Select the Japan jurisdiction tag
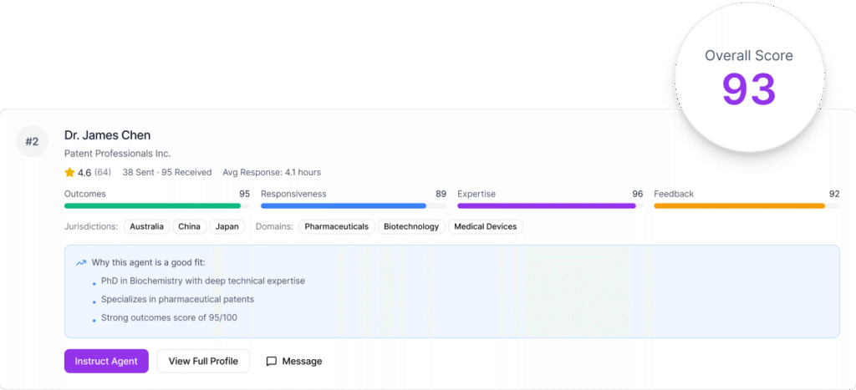The image size is (856, 390). (227, 226)
